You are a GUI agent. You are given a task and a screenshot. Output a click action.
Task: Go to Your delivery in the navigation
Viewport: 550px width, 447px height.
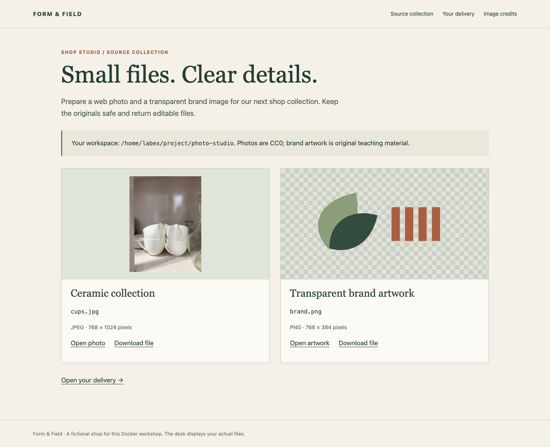[458, 14]
